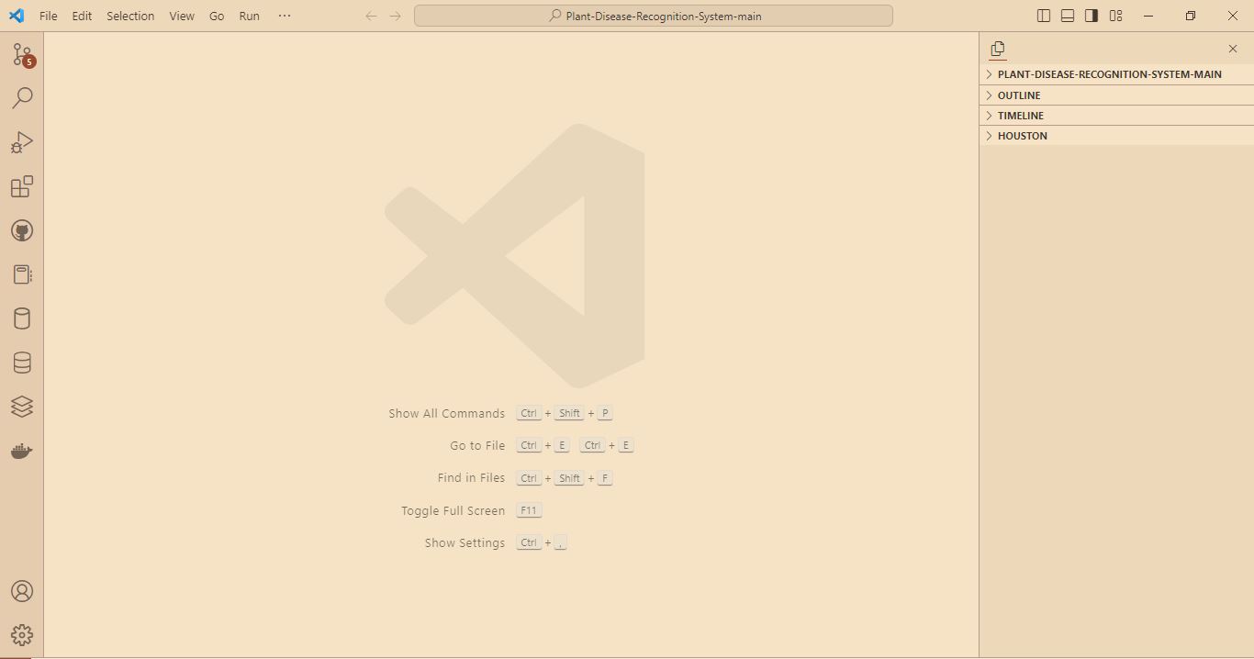This screenshot has width=1254, height=659.
Task: Open the GitHub panel icon
Action: 22,230
